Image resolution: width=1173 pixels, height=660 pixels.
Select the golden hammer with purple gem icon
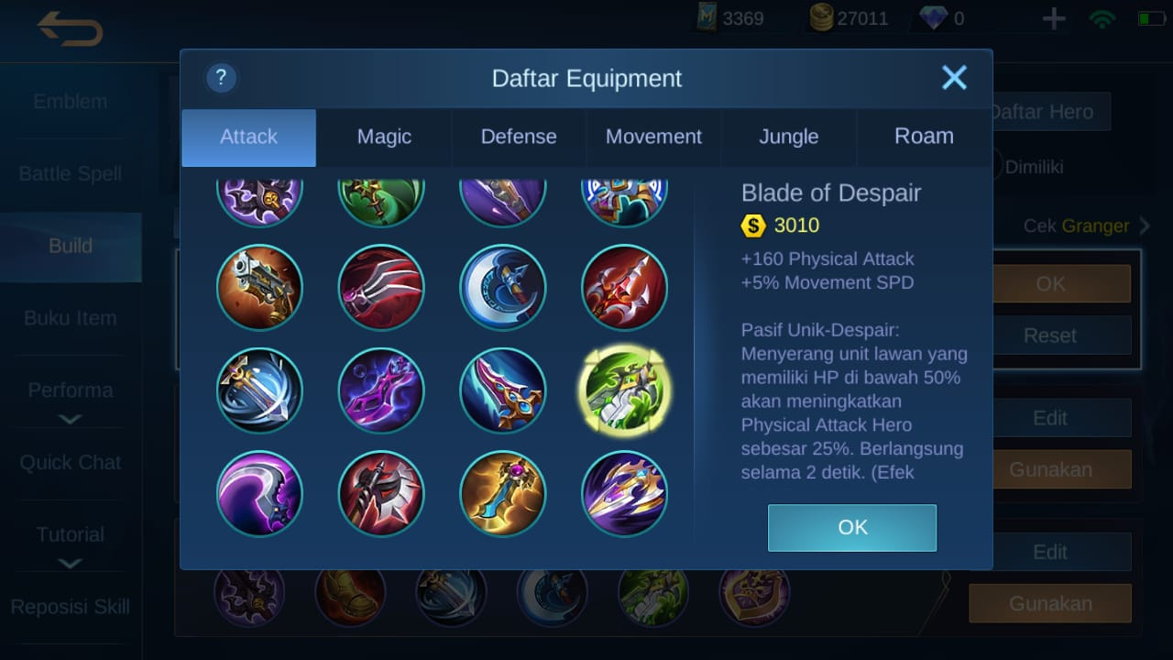click(x=503, y=493)
